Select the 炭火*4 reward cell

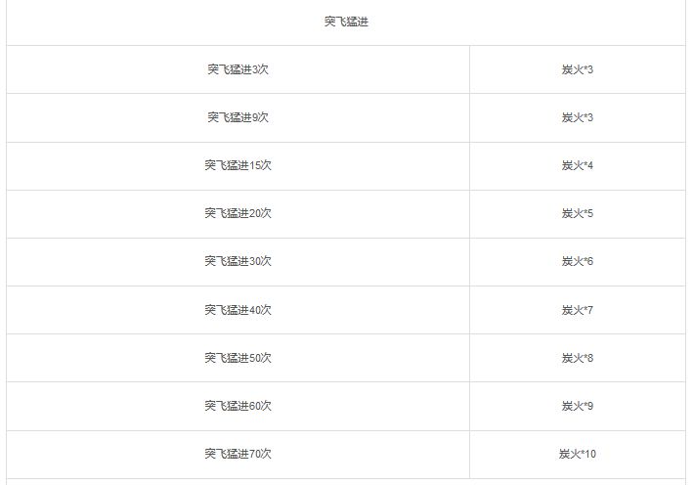[x=578, y=165]
